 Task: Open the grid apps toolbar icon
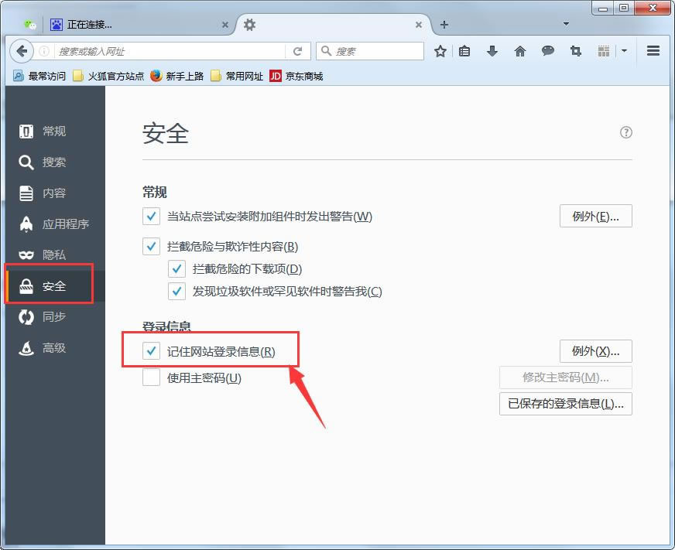(604, 51)
